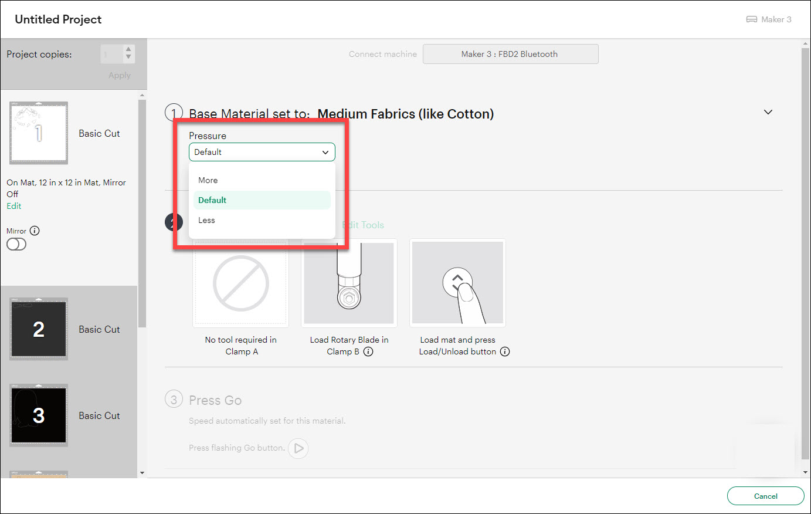Click the flashing Go play icon
This screenshot has width=811, height=514.
point(298,448)
